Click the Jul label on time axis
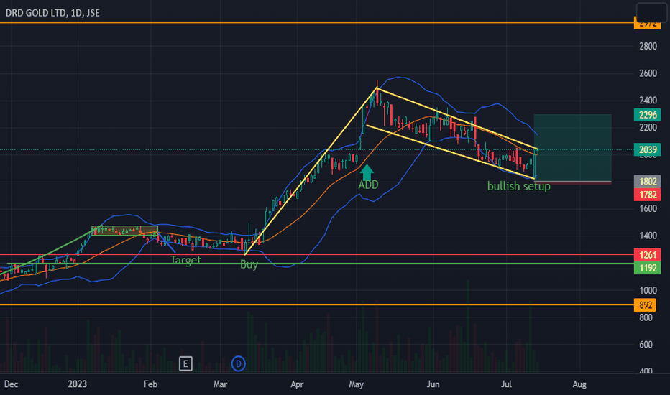Screen dimensions: 670x395 coord(506,384)
